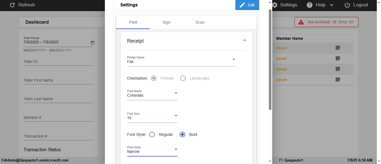This screenshot has width=381, height=164.
Task: Click the red warning triangle icon
Action: pos(301,22)
